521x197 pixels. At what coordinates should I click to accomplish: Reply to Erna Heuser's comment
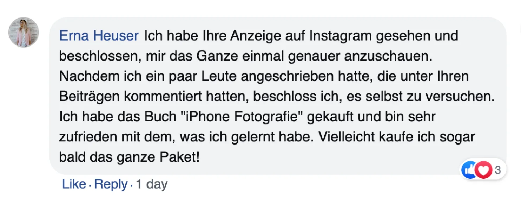pyautogui.click(x=111, y=184)
